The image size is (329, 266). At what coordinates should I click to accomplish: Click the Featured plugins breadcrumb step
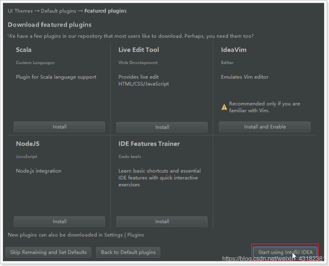pyautogui.click(x=105, y=11)
